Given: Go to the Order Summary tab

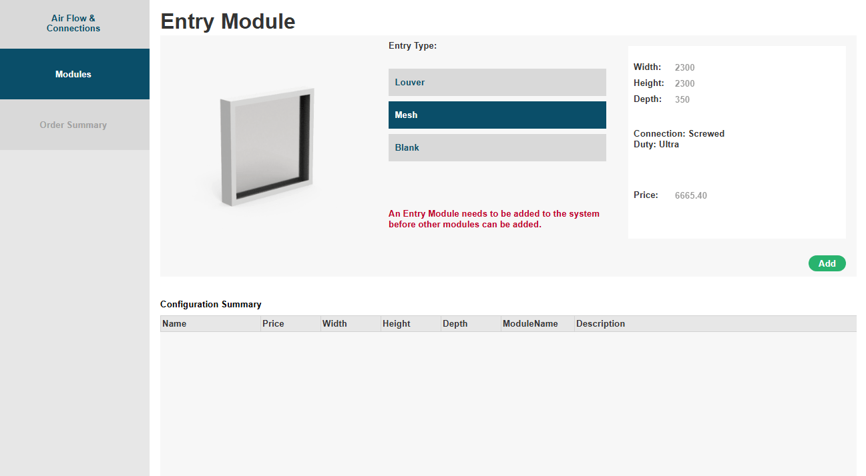Looking at the screenshot, I should (x=73, y=125).
